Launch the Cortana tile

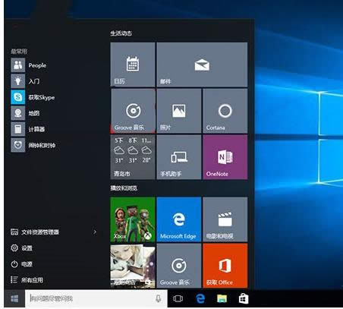click(x=225, y=111)
